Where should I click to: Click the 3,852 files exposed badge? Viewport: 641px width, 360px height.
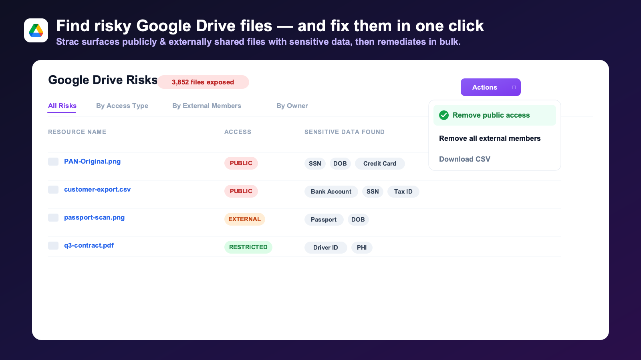tap(203, 82)
